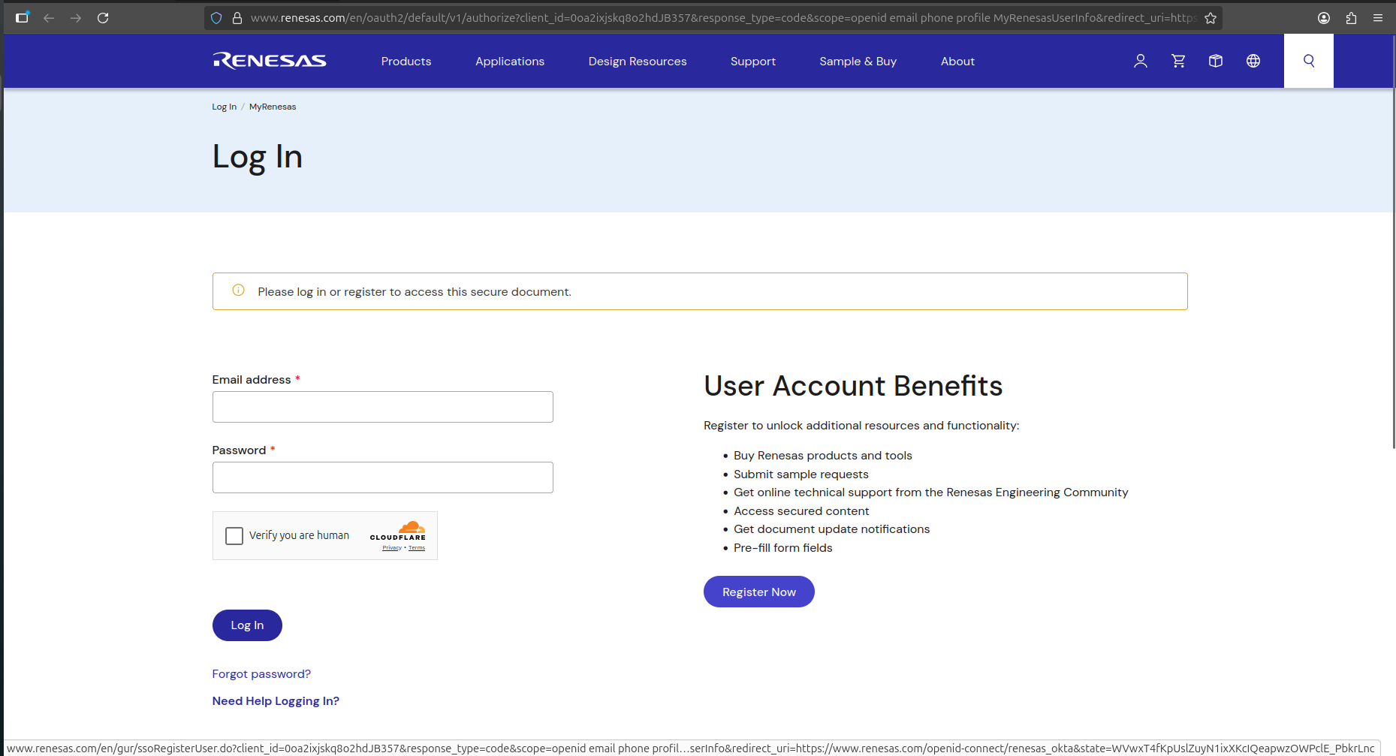Click into the Email address field

(x=382, y=407)
